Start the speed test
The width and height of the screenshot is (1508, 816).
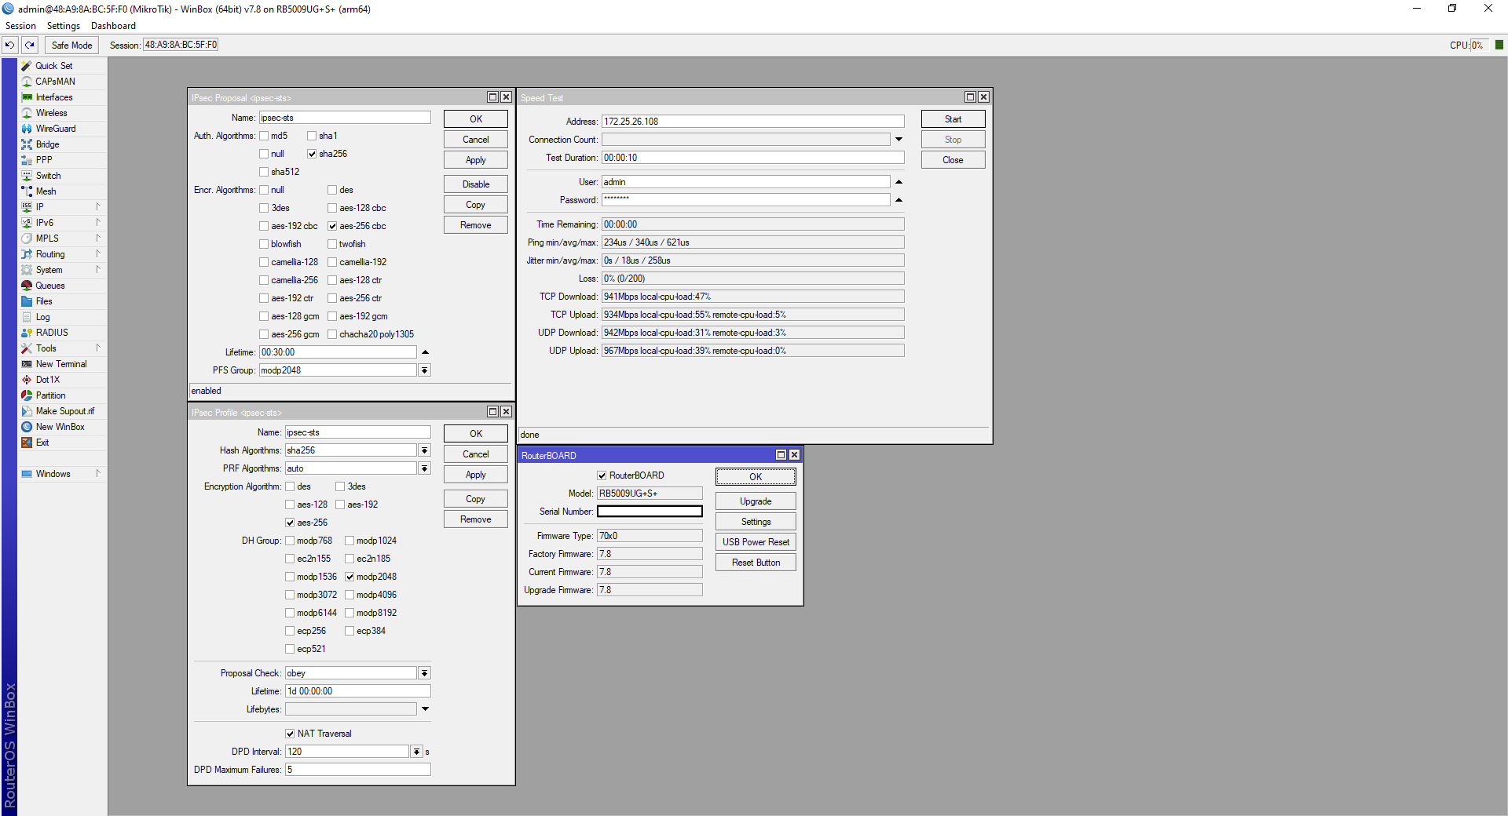pyautogui.click(x=953, y=119)
